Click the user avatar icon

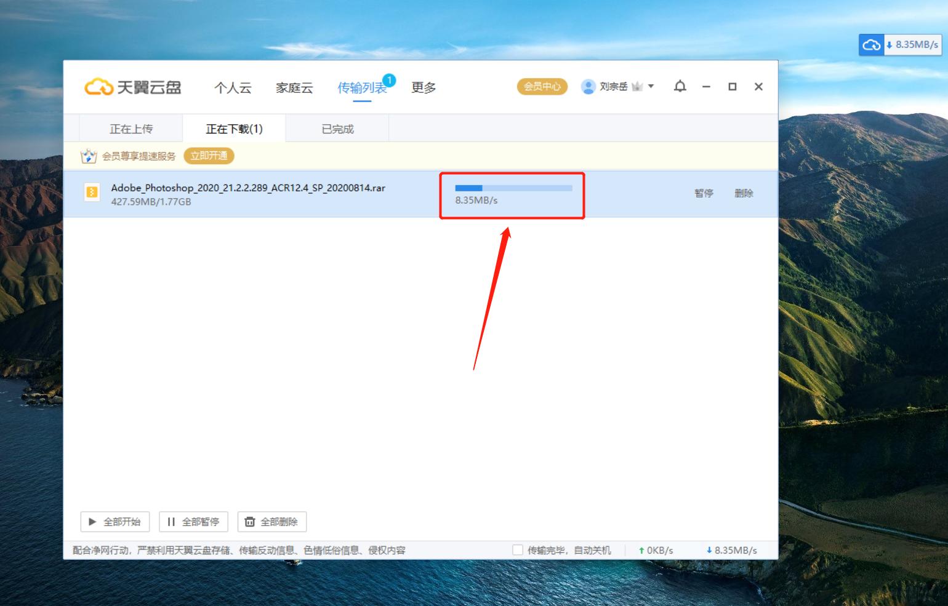(x=588, y=86)
